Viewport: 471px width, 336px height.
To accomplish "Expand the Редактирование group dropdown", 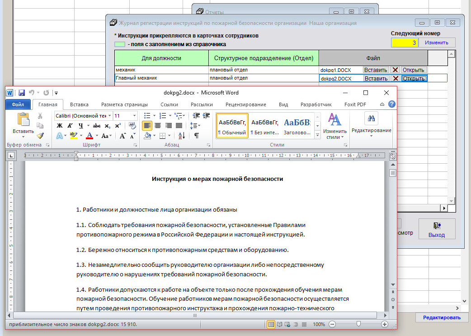I will coord(371,130).
